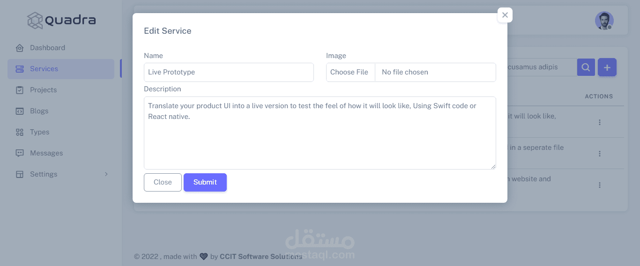
Task: Click Choose File for image upload
Action: (x=350, y=72)
